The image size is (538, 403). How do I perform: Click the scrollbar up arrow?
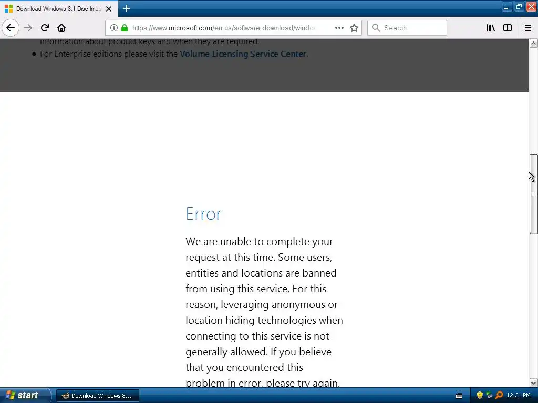point(533,43)
